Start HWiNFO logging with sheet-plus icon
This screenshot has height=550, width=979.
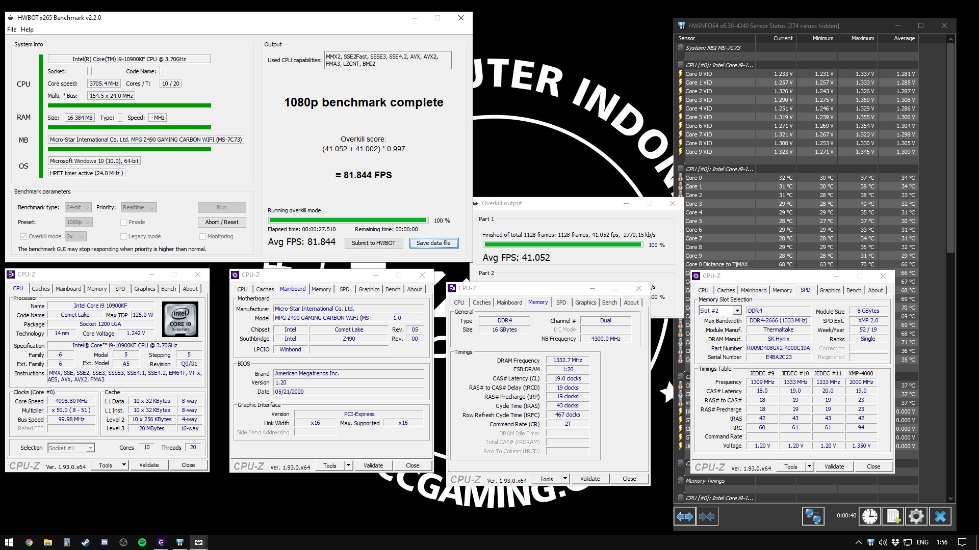pos(893,516)
